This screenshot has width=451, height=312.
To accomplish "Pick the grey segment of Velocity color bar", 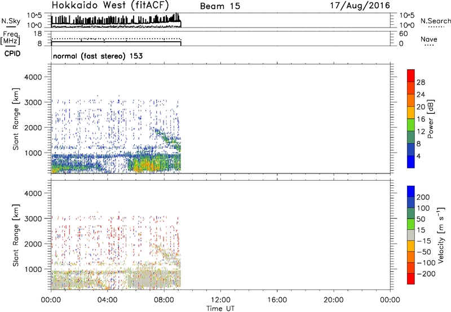I will pyautogui.click(x=411, y=235).
